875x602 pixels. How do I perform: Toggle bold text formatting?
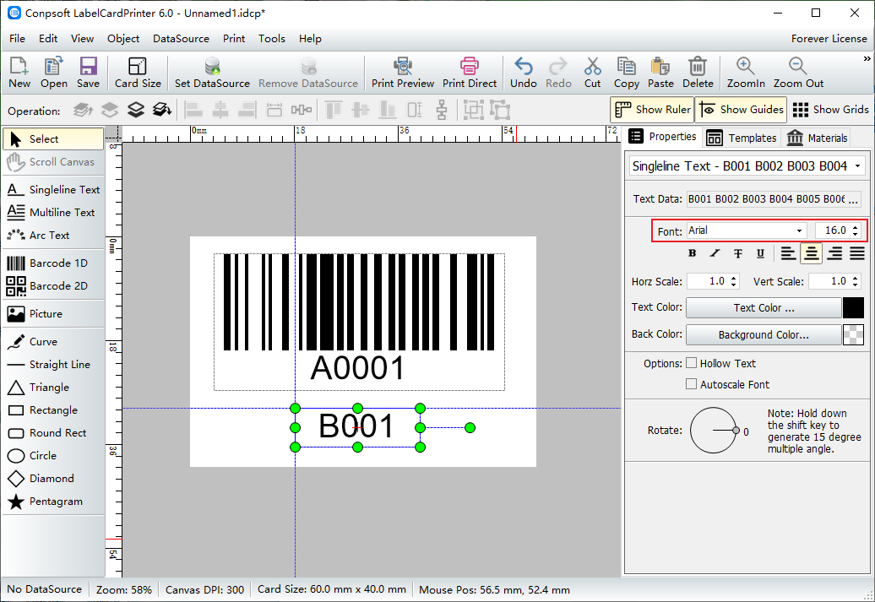click(692, 253)
